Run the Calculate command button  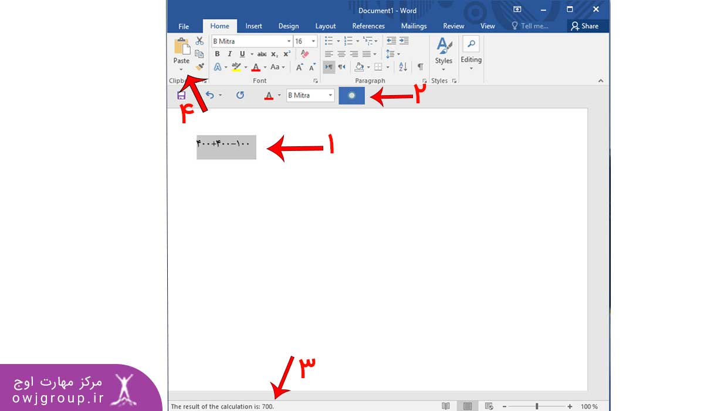351,95
